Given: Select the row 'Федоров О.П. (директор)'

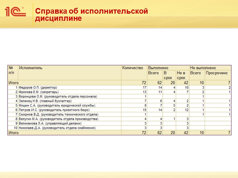Looking at the screenshot, I should [x=119, y=88].
